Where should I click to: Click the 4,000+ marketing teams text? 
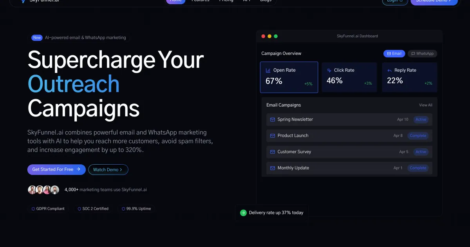point(106,190)
